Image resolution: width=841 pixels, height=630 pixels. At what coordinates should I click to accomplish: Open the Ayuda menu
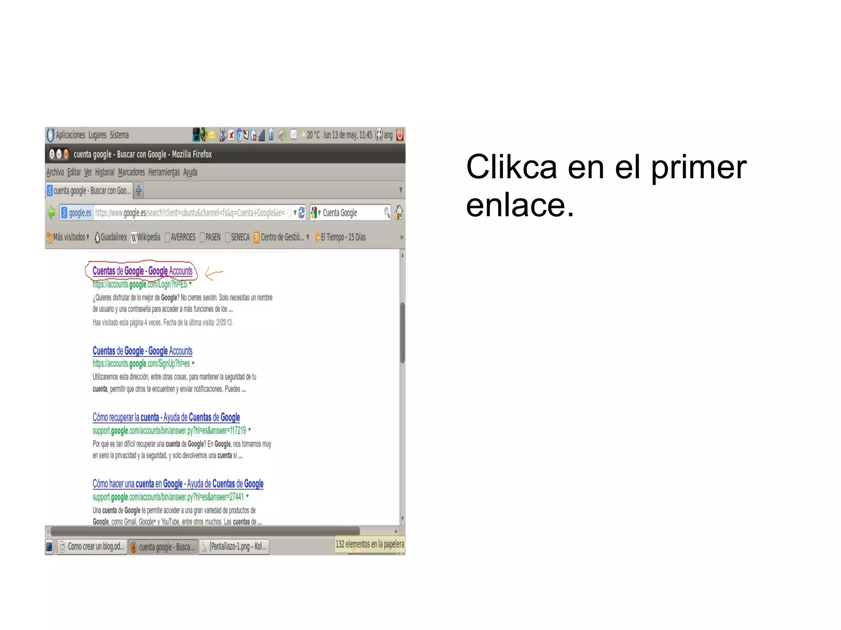[x=190, y=172]
